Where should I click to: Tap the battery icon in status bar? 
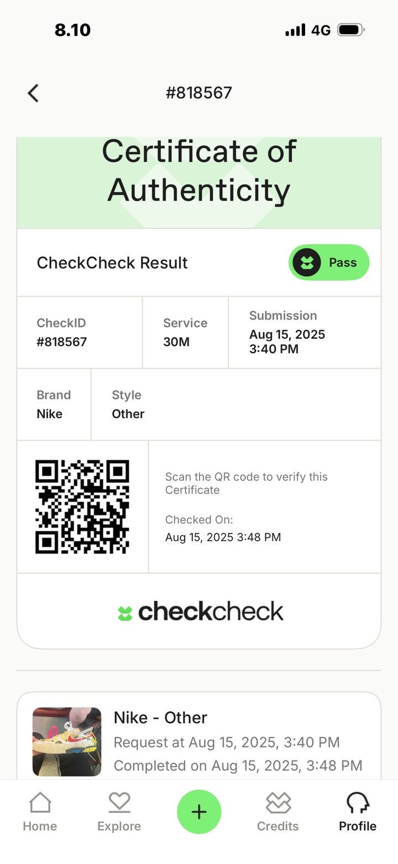click(350, 30)
